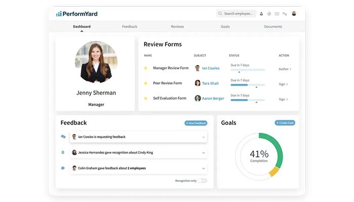
Task: Click the org chart icon in header
Action: click(x=261, y=14)
